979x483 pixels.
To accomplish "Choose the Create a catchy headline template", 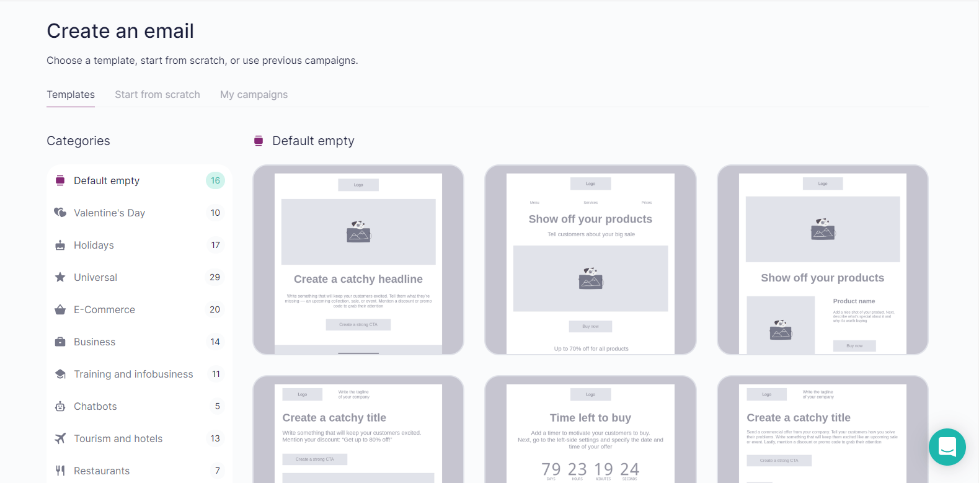I will pos(358,260).
